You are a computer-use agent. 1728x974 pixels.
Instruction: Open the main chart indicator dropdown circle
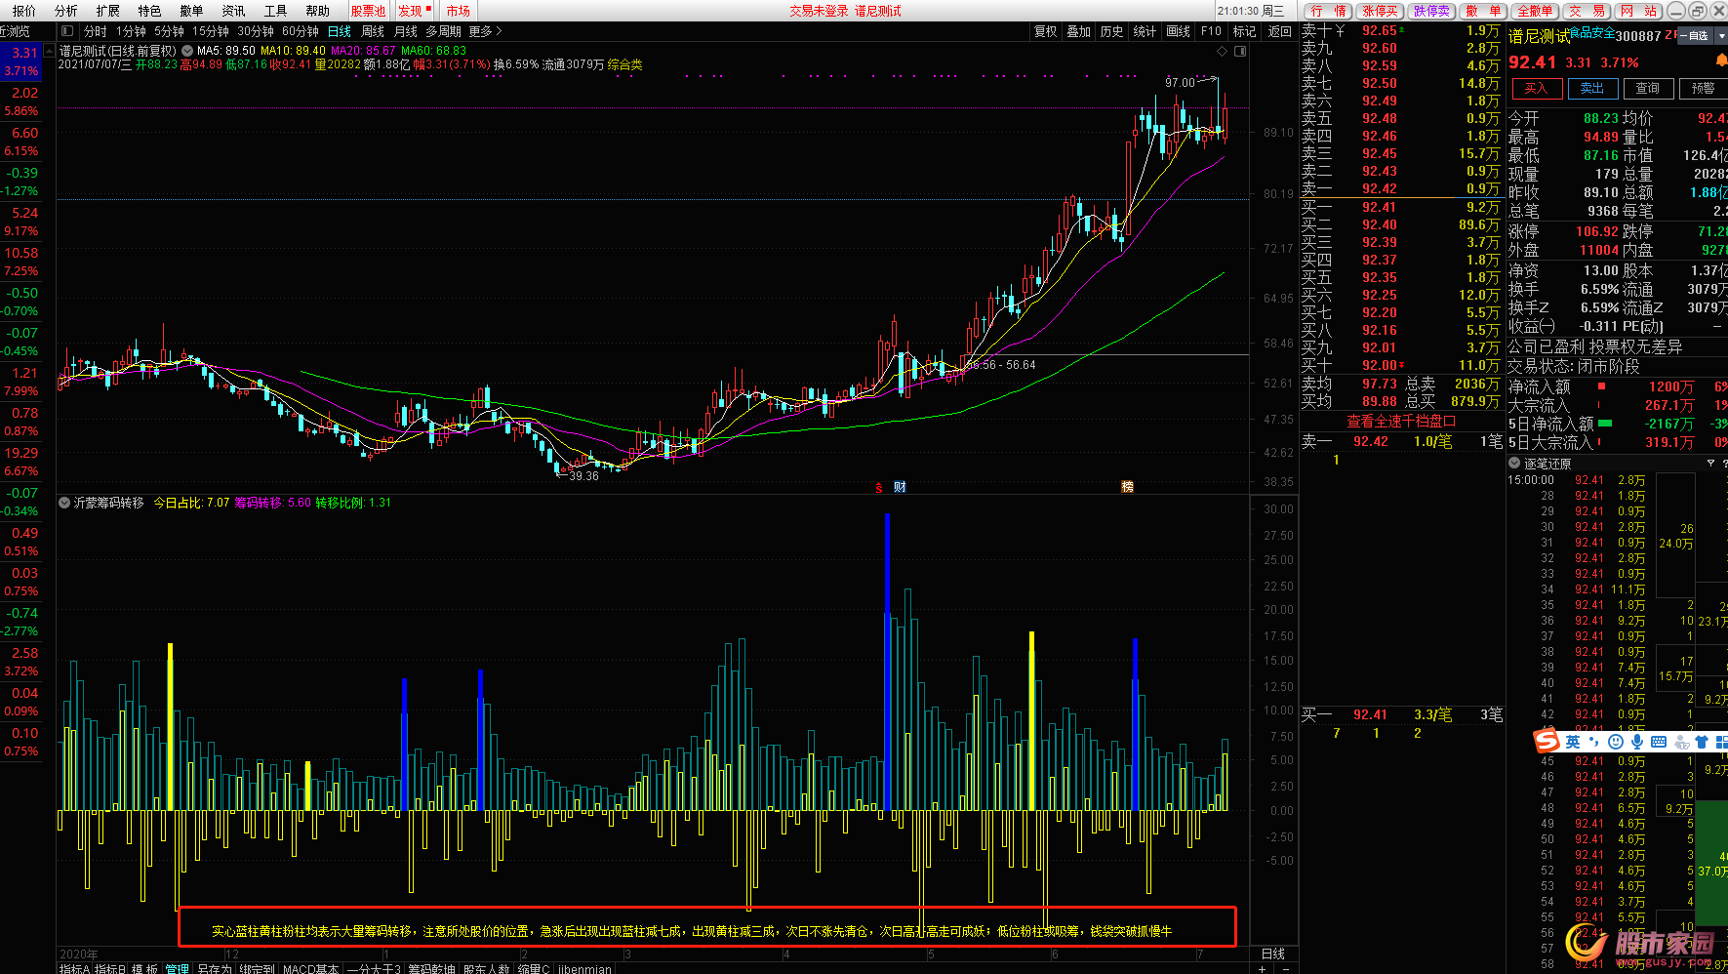[x=187, y=51]
